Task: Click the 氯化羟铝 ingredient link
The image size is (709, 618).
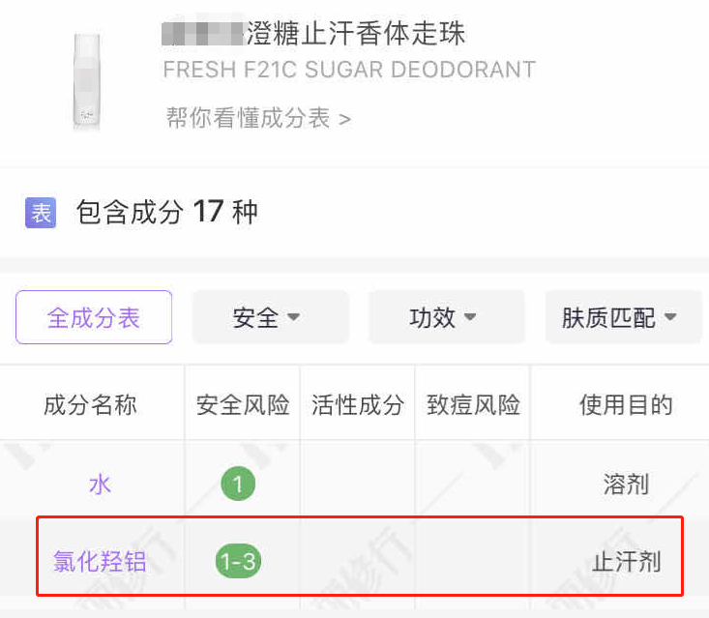Action: (x=100, y=561)
